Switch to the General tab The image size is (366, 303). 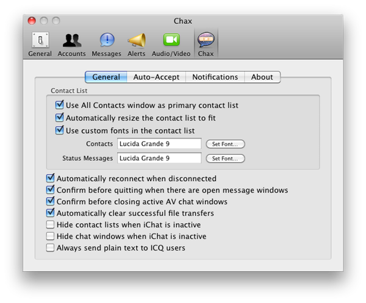coord(106,77)
